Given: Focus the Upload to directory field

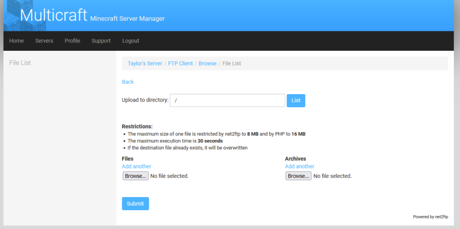Looking at the screenshot, I should point(227,100).
